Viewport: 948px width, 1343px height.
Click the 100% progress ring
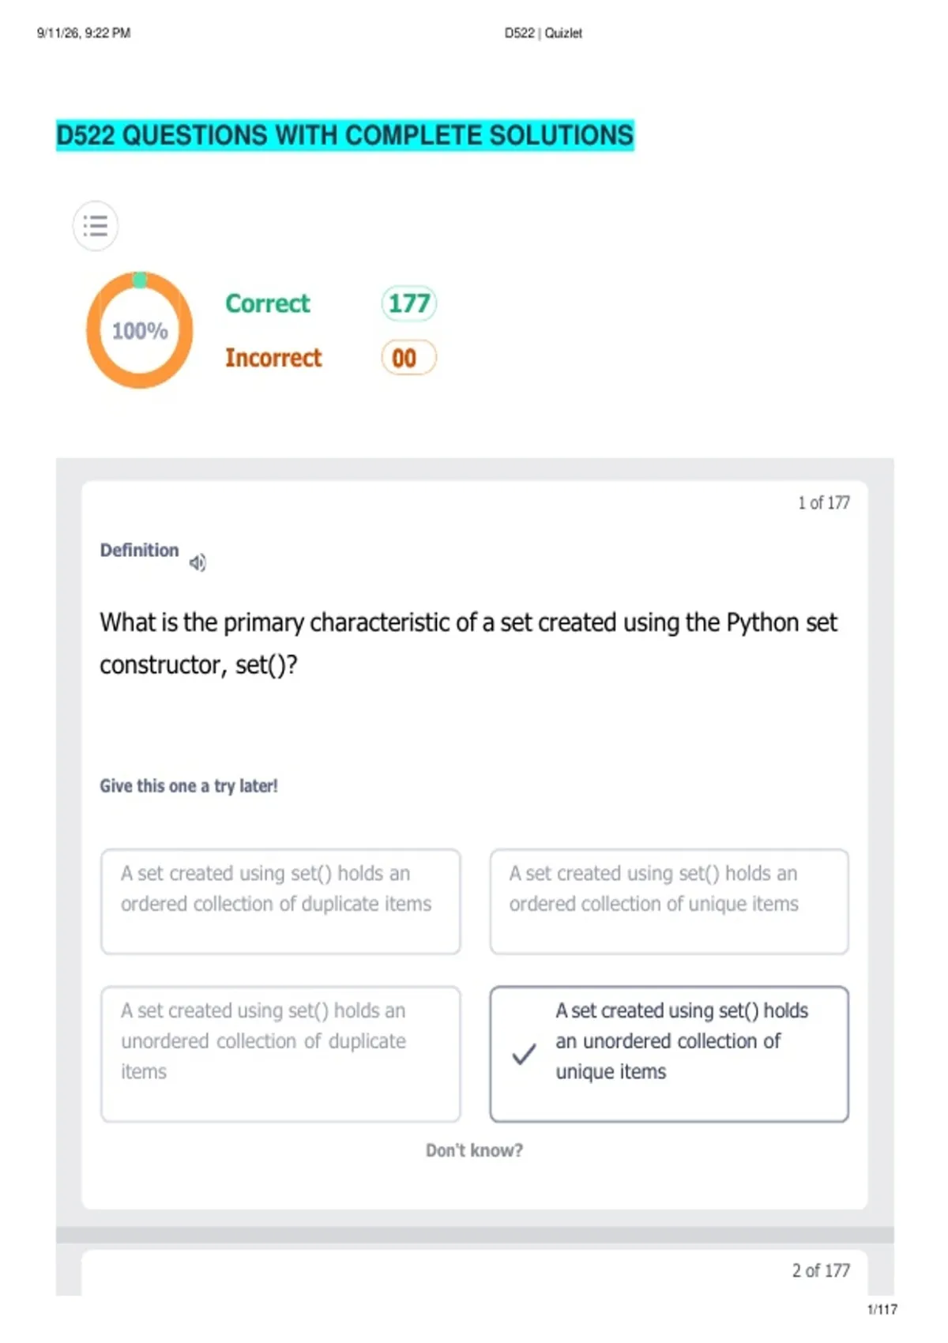point(140,330)
